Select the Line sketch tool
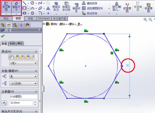The image size is (155, 113). (x=24, y=3)
